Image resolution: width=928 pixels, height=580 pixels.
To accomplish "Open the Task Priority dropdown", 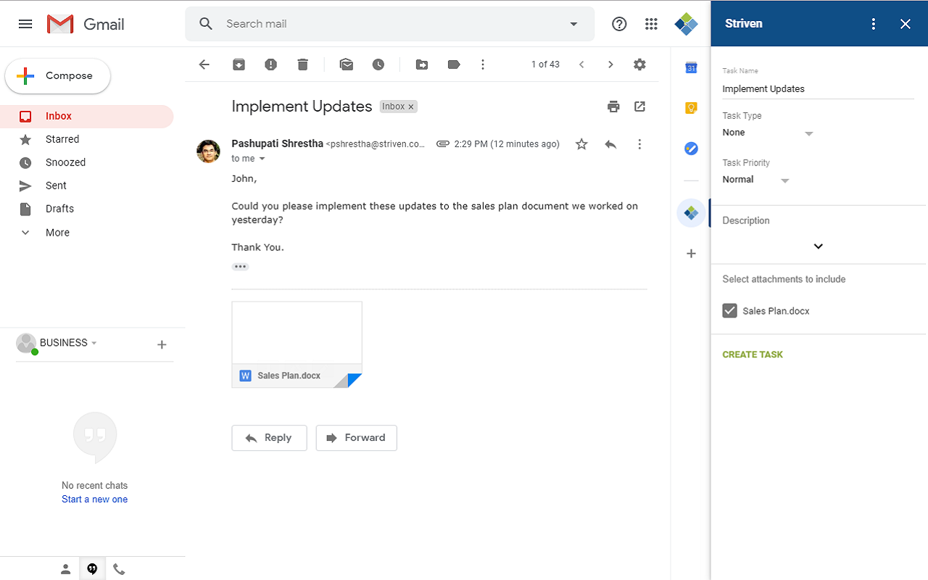I will [756, 181].
